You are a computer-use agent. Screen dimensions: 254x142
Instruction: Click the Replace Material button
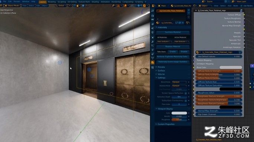click(x=173, y=46)
